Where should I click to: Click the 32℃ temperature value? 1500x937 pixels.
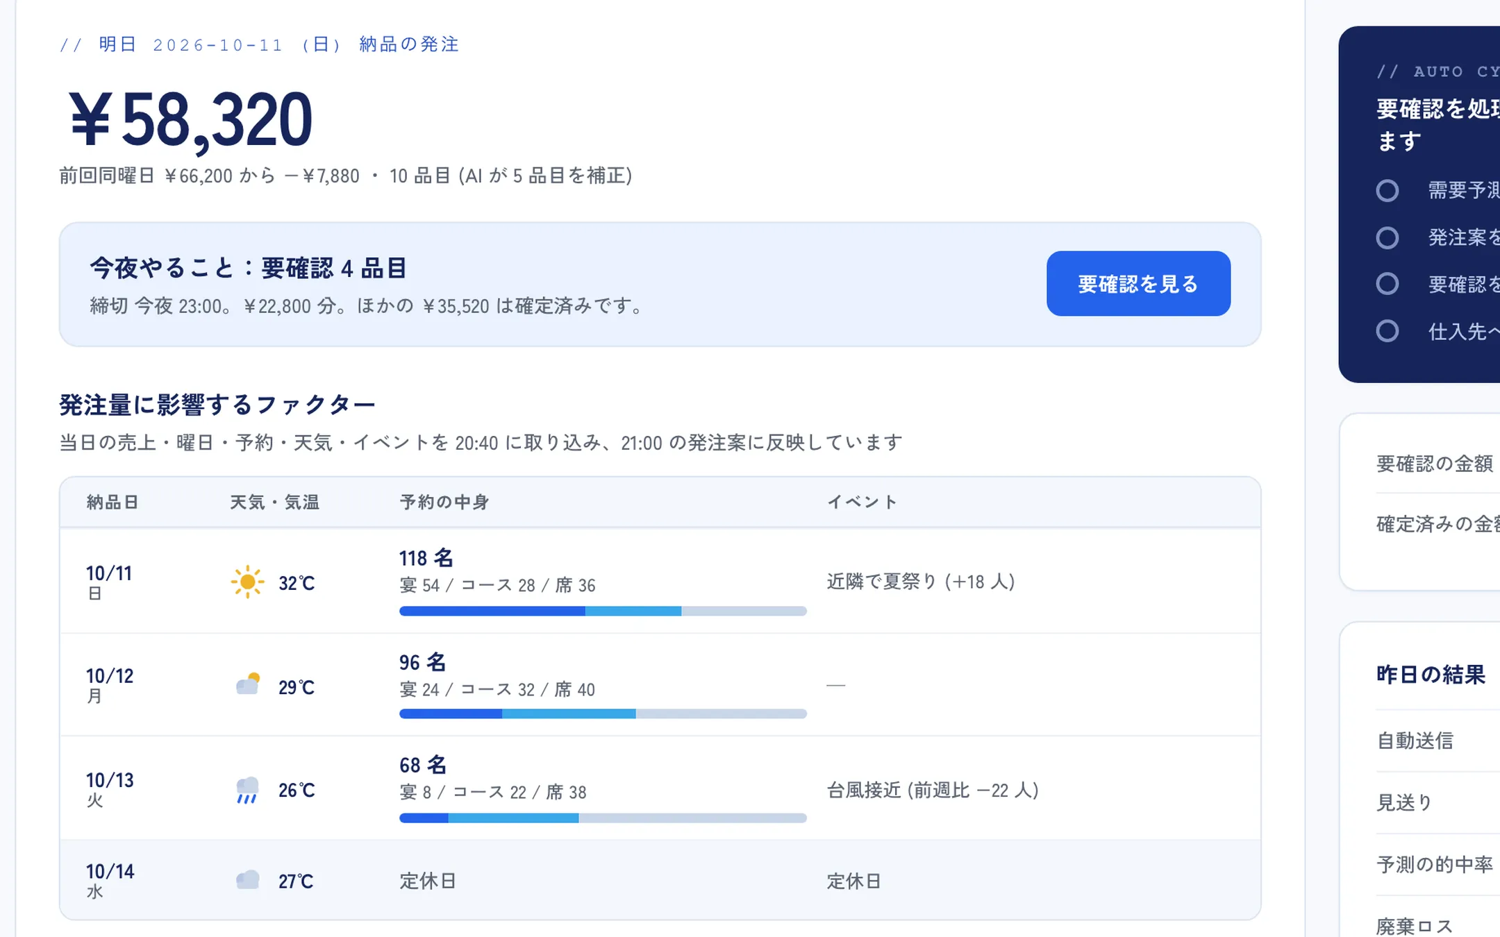pos(297,583)
